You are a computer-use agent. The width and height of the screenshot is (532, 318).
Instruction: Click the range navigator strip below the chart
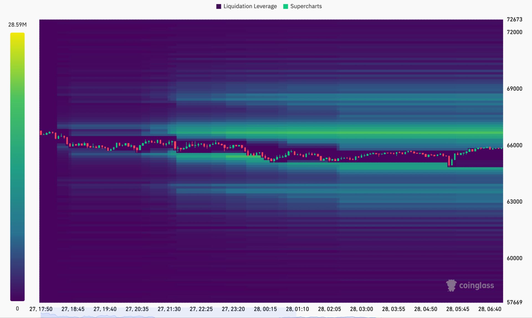272,316
